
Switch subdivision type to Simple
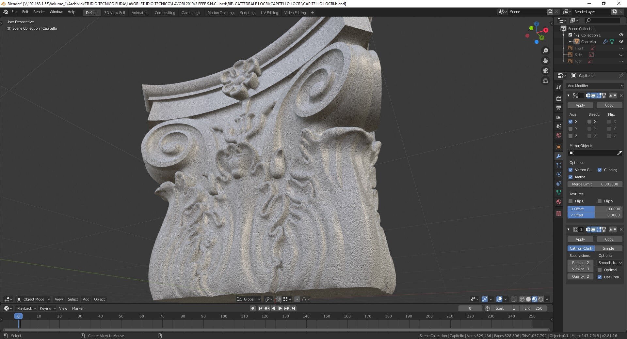click(609, 248)
